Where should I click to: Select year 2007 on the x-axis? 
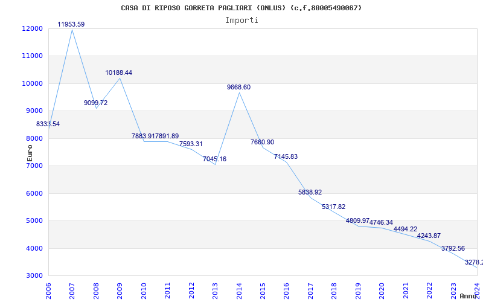(72, 291)
